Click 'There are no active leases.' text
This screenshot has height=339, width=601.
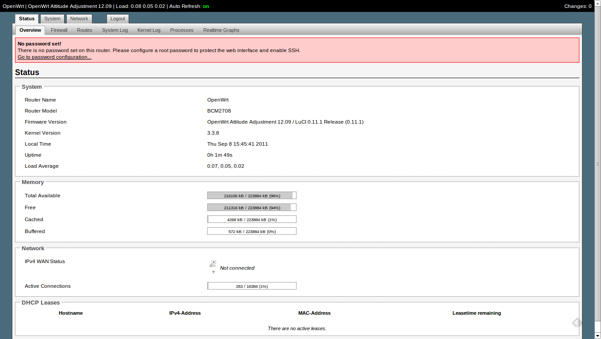click(297, 328)
